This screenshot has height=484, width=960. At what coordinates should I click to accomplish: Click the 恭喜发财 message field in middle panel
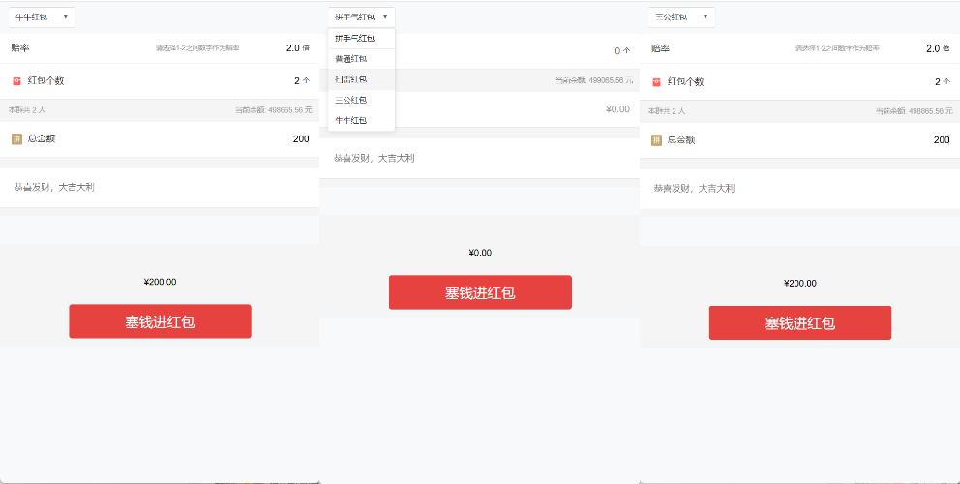click(x=479, y=158)
